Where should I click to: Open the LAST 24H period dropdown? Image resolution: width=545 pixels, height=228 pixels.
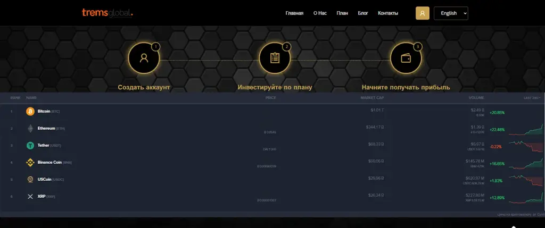[x=532, y=98]
